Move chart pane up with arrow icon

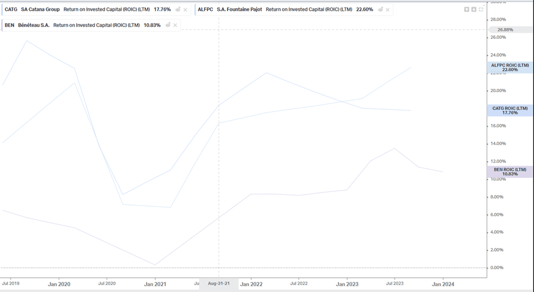(467, 10)
